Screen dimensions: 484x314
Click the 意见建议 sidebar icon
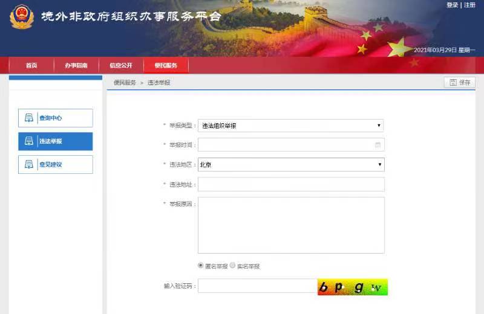point(29,164)
